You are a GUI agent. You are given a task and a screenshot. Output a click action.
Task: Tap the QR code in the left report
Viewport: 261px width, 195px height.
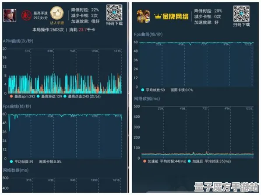[114, 13]
